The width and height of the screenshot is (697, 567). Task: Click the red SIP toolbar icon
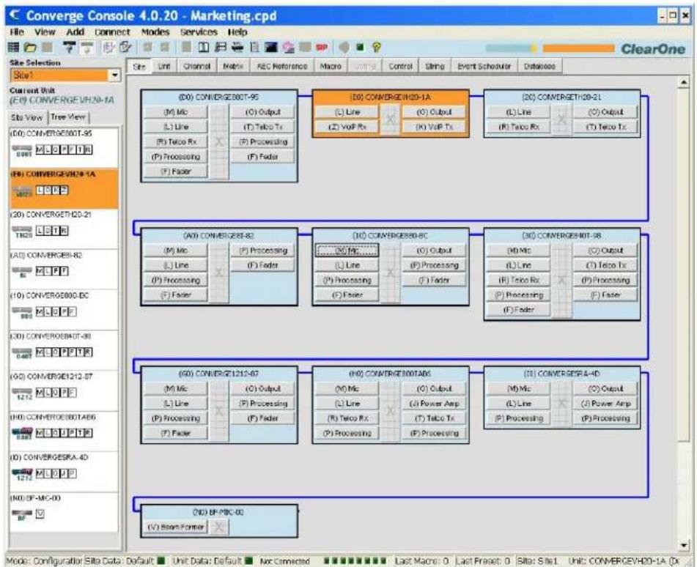[x=322, y=47]
